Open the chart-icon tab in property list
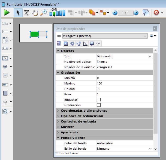 tap(85, 43)
